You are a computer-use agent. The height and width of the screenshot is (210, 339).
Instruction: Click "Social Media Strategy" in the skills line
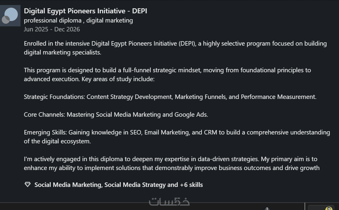[x=135, y=185]
